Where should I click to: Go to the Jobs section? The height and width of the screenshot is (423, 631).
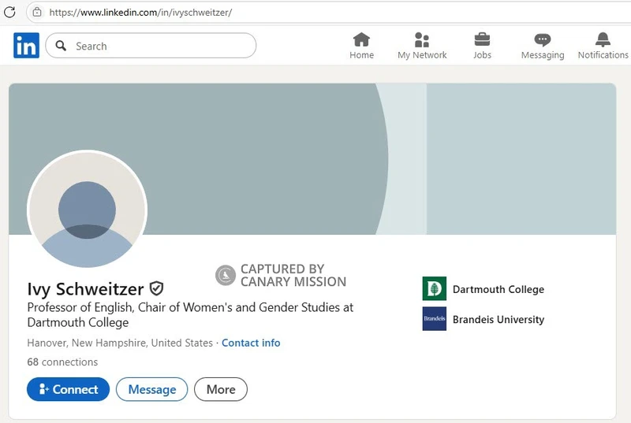482,46
